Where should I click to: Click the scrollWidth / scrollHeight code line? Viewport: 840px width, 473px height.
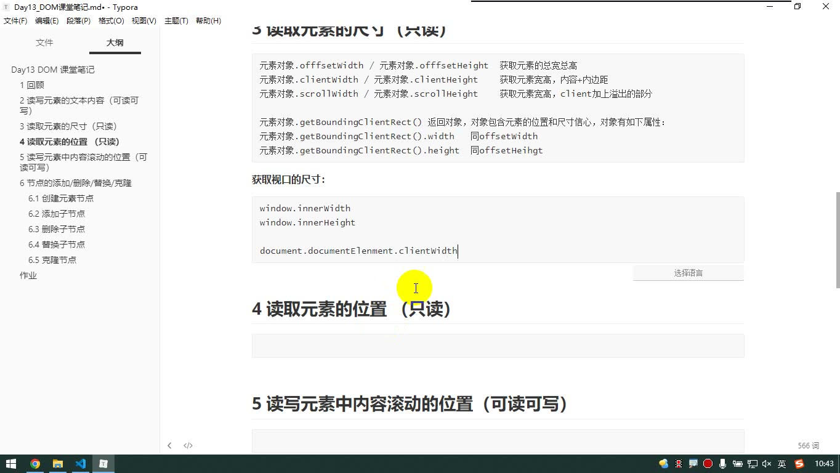[x=455, y=94]
